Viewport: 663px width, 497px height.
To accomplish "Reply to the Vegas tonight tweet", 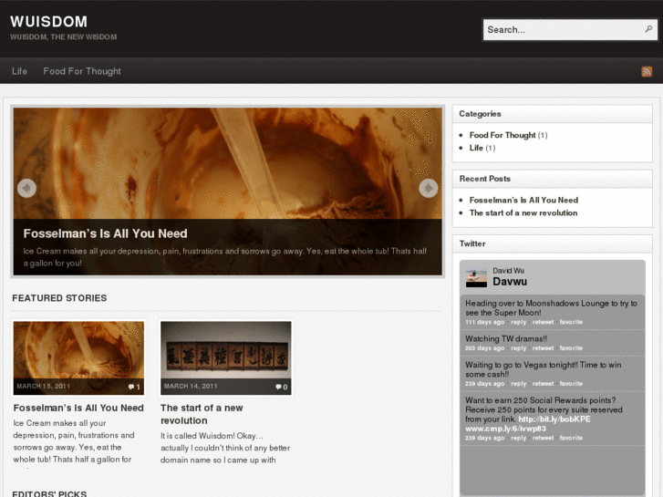I will tap(518, 384).
